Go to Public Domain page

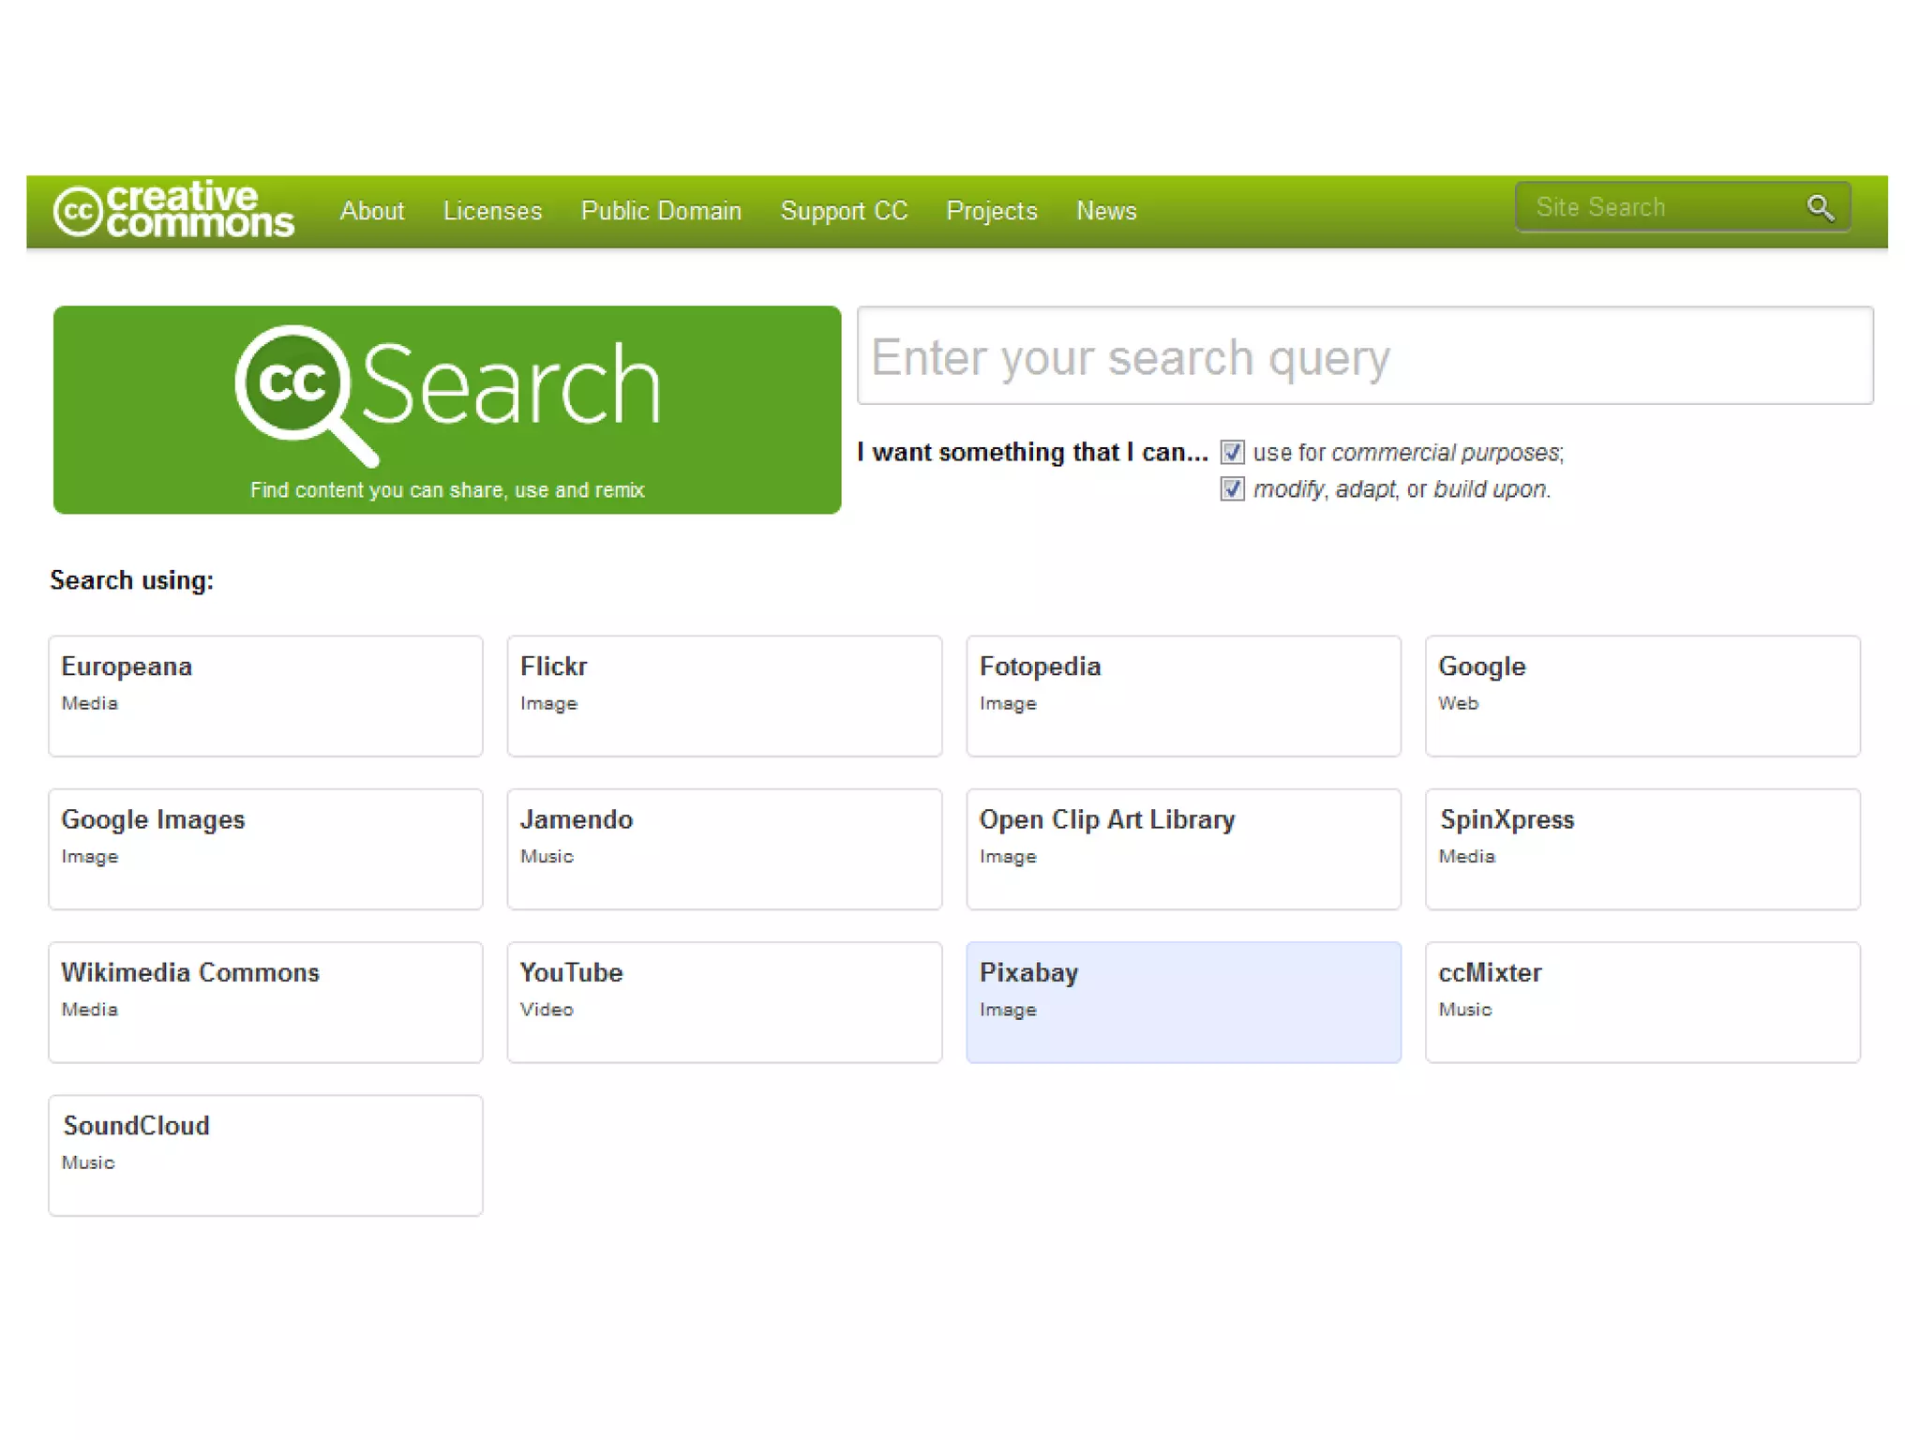click(661, 211)
